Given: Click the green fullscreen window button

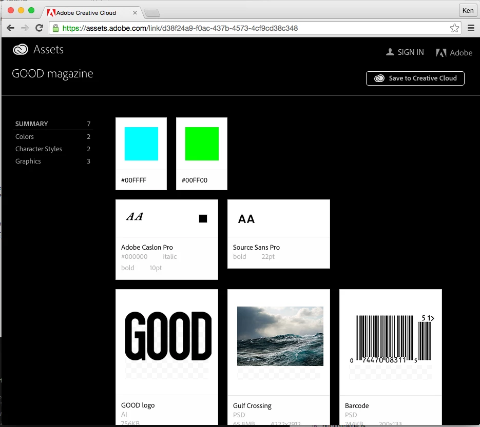Looking at the screenshot, I should point(31,10).
